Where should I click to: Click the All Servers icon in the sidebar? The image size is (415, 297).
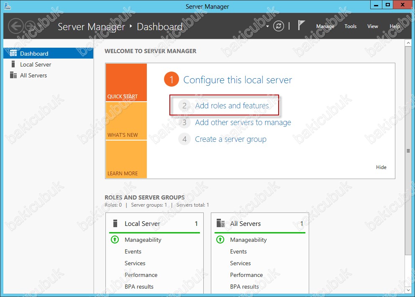tap(13, 75)
